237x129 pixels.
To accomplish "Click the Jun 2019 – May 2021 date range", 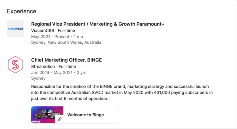I will (x=52, y=73).
